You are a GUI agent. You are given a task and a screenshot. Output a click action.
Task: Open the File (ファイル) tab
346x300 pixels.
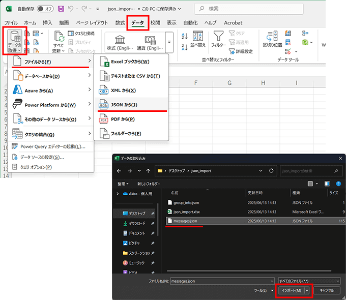coord(11,23)
